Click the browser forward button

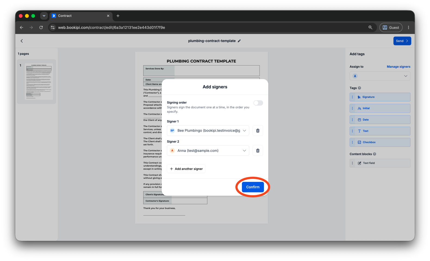[31, 27]
